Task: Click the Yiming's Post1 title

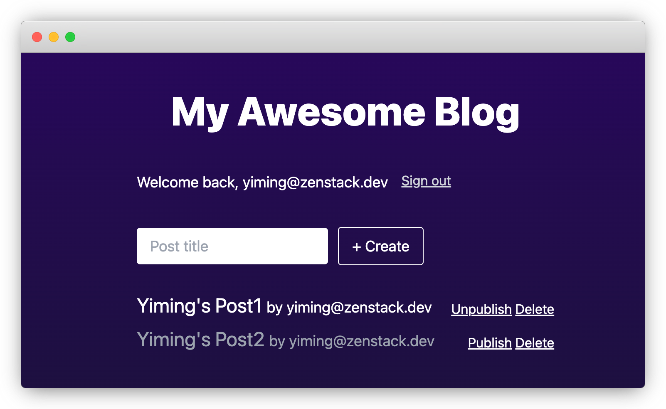Action: pyautogui.click(x=199, y=306)
